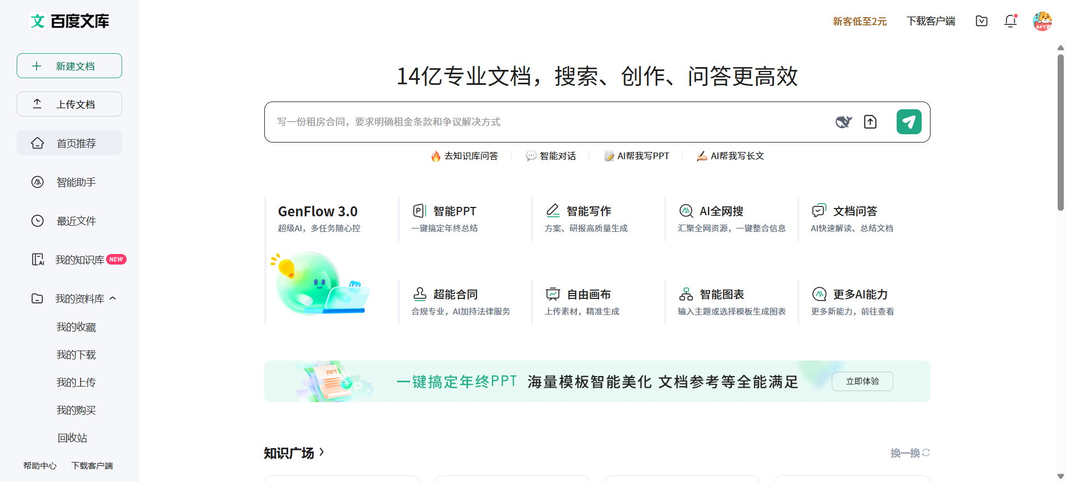Click the Baidu Wenku logo

coord(69,21)
